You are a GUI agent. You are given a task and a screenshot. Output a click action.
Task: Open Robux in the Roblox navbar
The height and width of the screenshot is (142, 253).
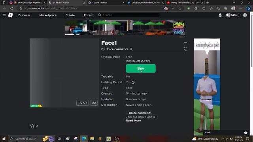[88, 15]
